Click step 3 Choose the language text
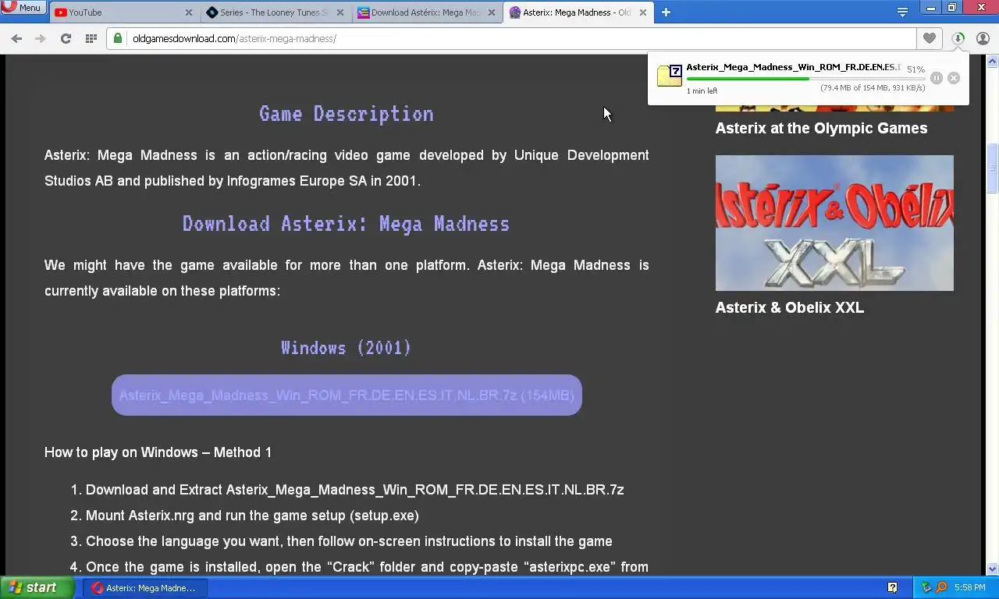The image size is (999, 599). tap(349, 541)
